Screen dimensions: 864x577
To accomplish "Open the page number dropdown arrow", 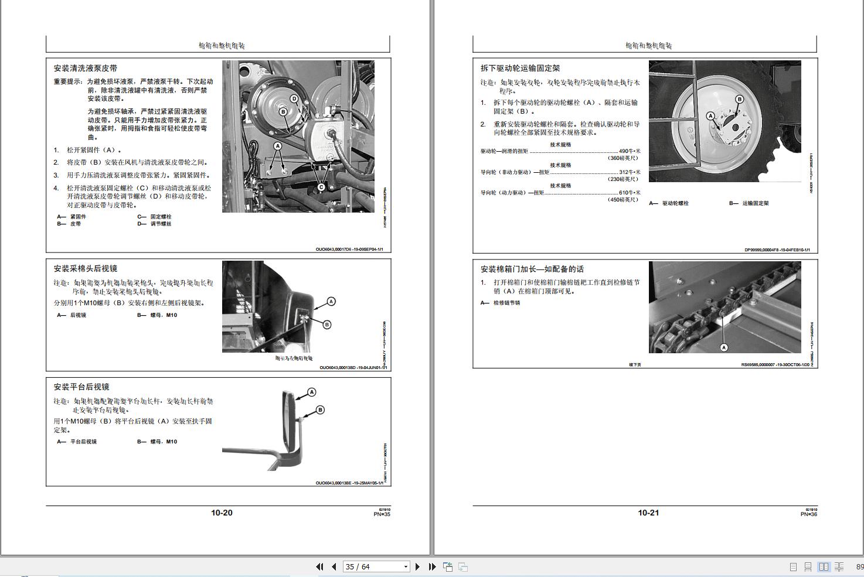I will [405, 566].
